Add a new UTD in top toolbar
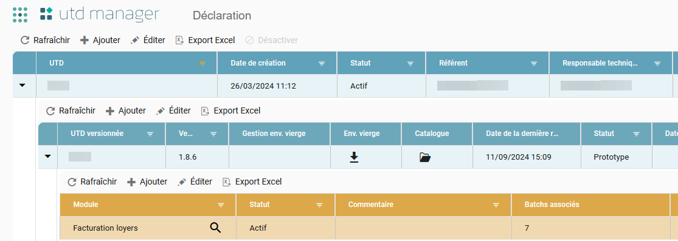Screen dimensions: 678x241 (x=100, y=40)
